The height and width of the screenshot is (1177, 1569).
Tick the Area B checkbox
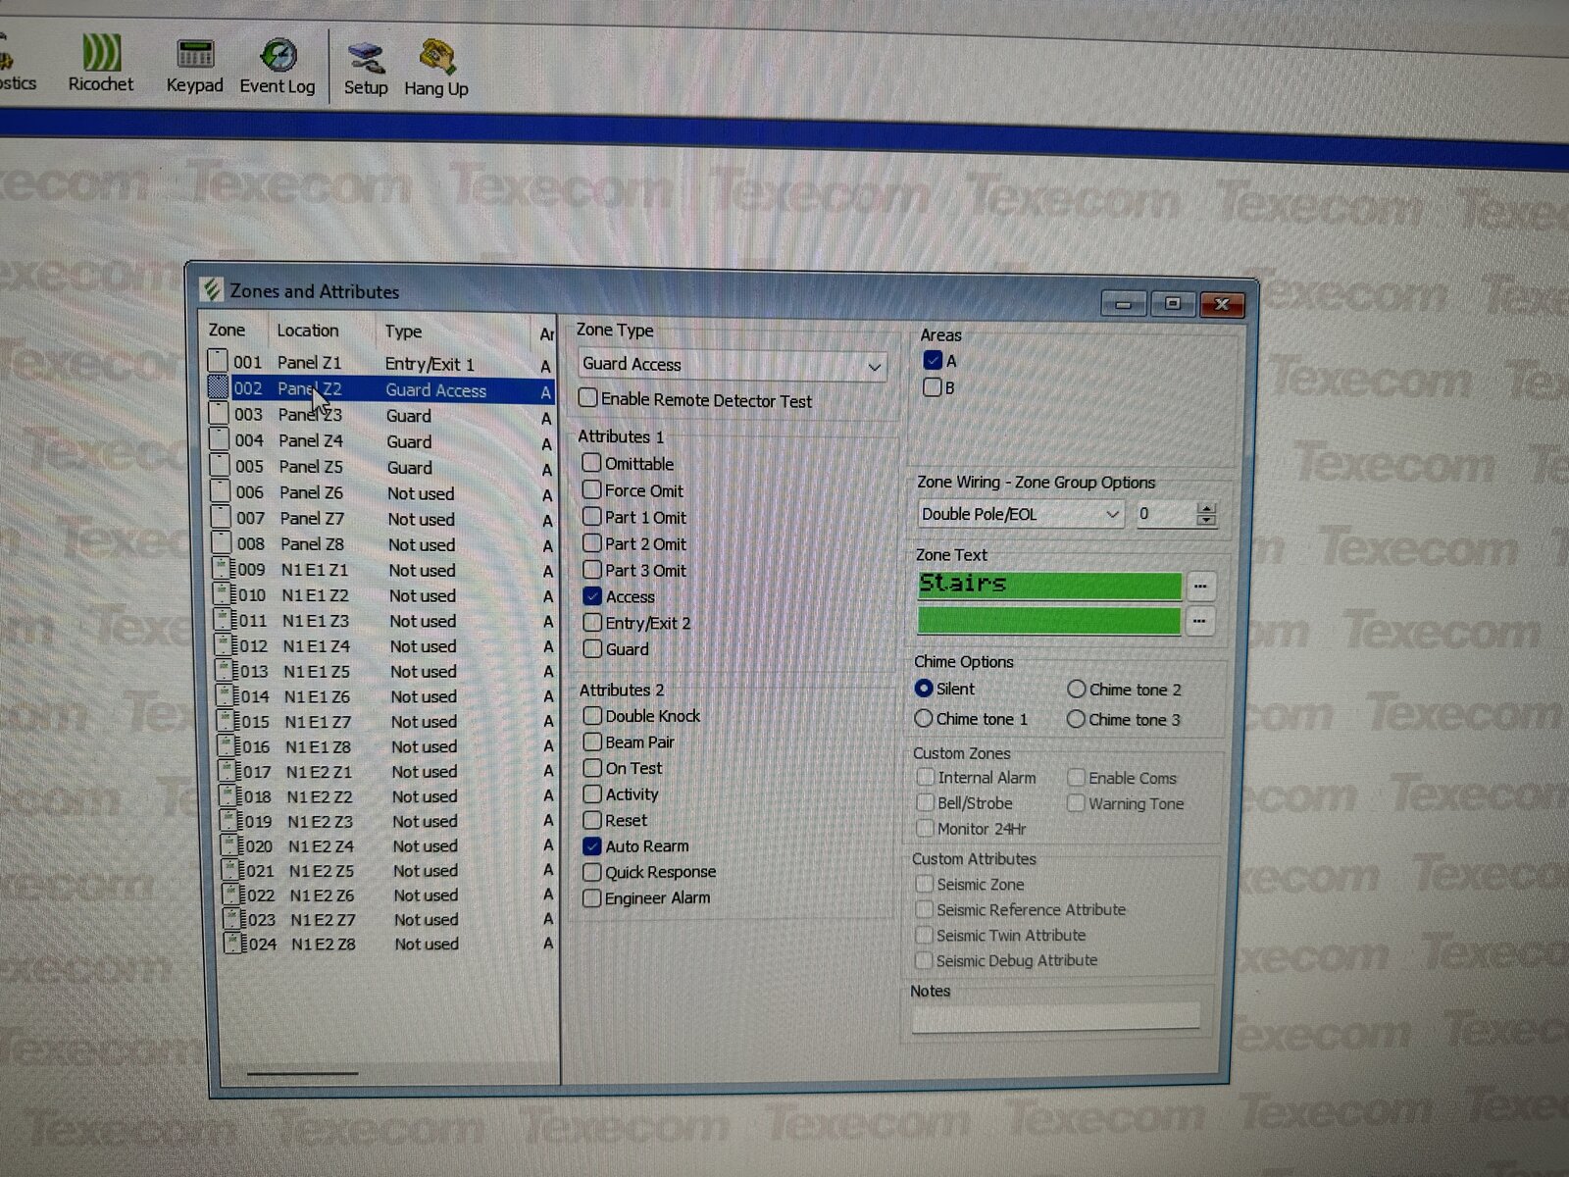pyautogui.click(x=932, y=387)
